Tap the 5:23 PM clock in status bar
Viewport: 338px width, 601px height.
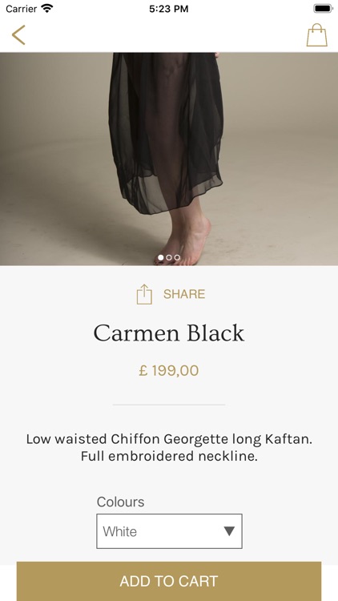[169, 9]
